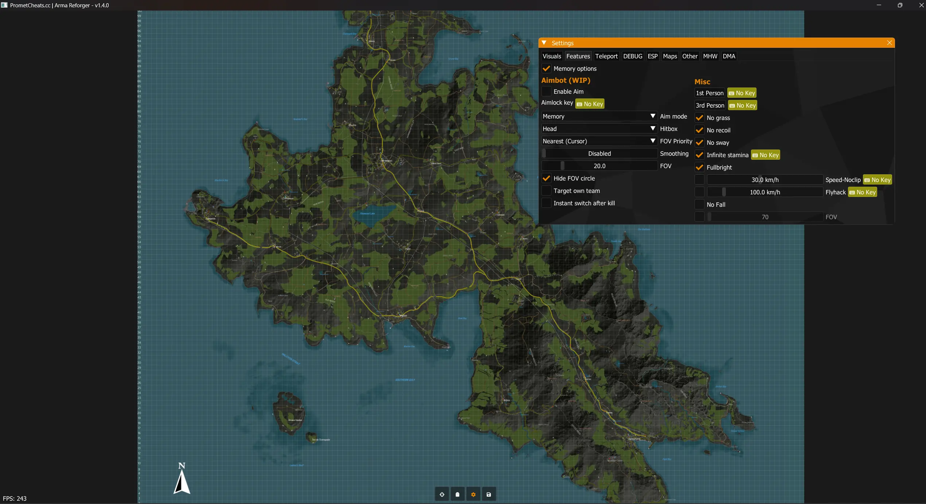Disable the No recoil checkbox
Viewport: 926px width, 504px height.
[x=699, y=130]
